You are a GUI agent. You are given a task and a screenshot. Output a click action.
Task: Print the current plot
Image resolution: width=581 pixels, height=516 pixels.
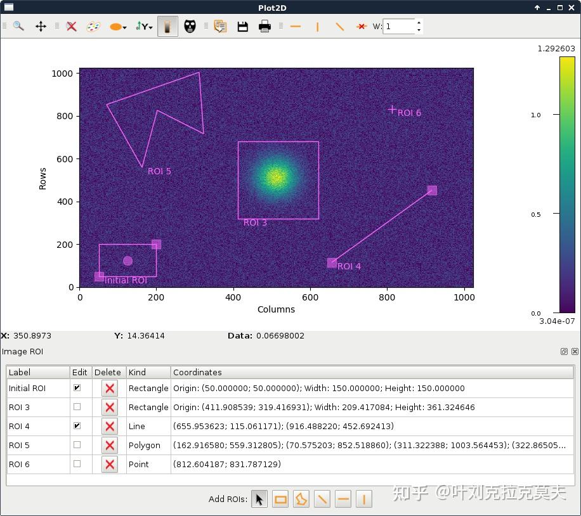point(264,27)
